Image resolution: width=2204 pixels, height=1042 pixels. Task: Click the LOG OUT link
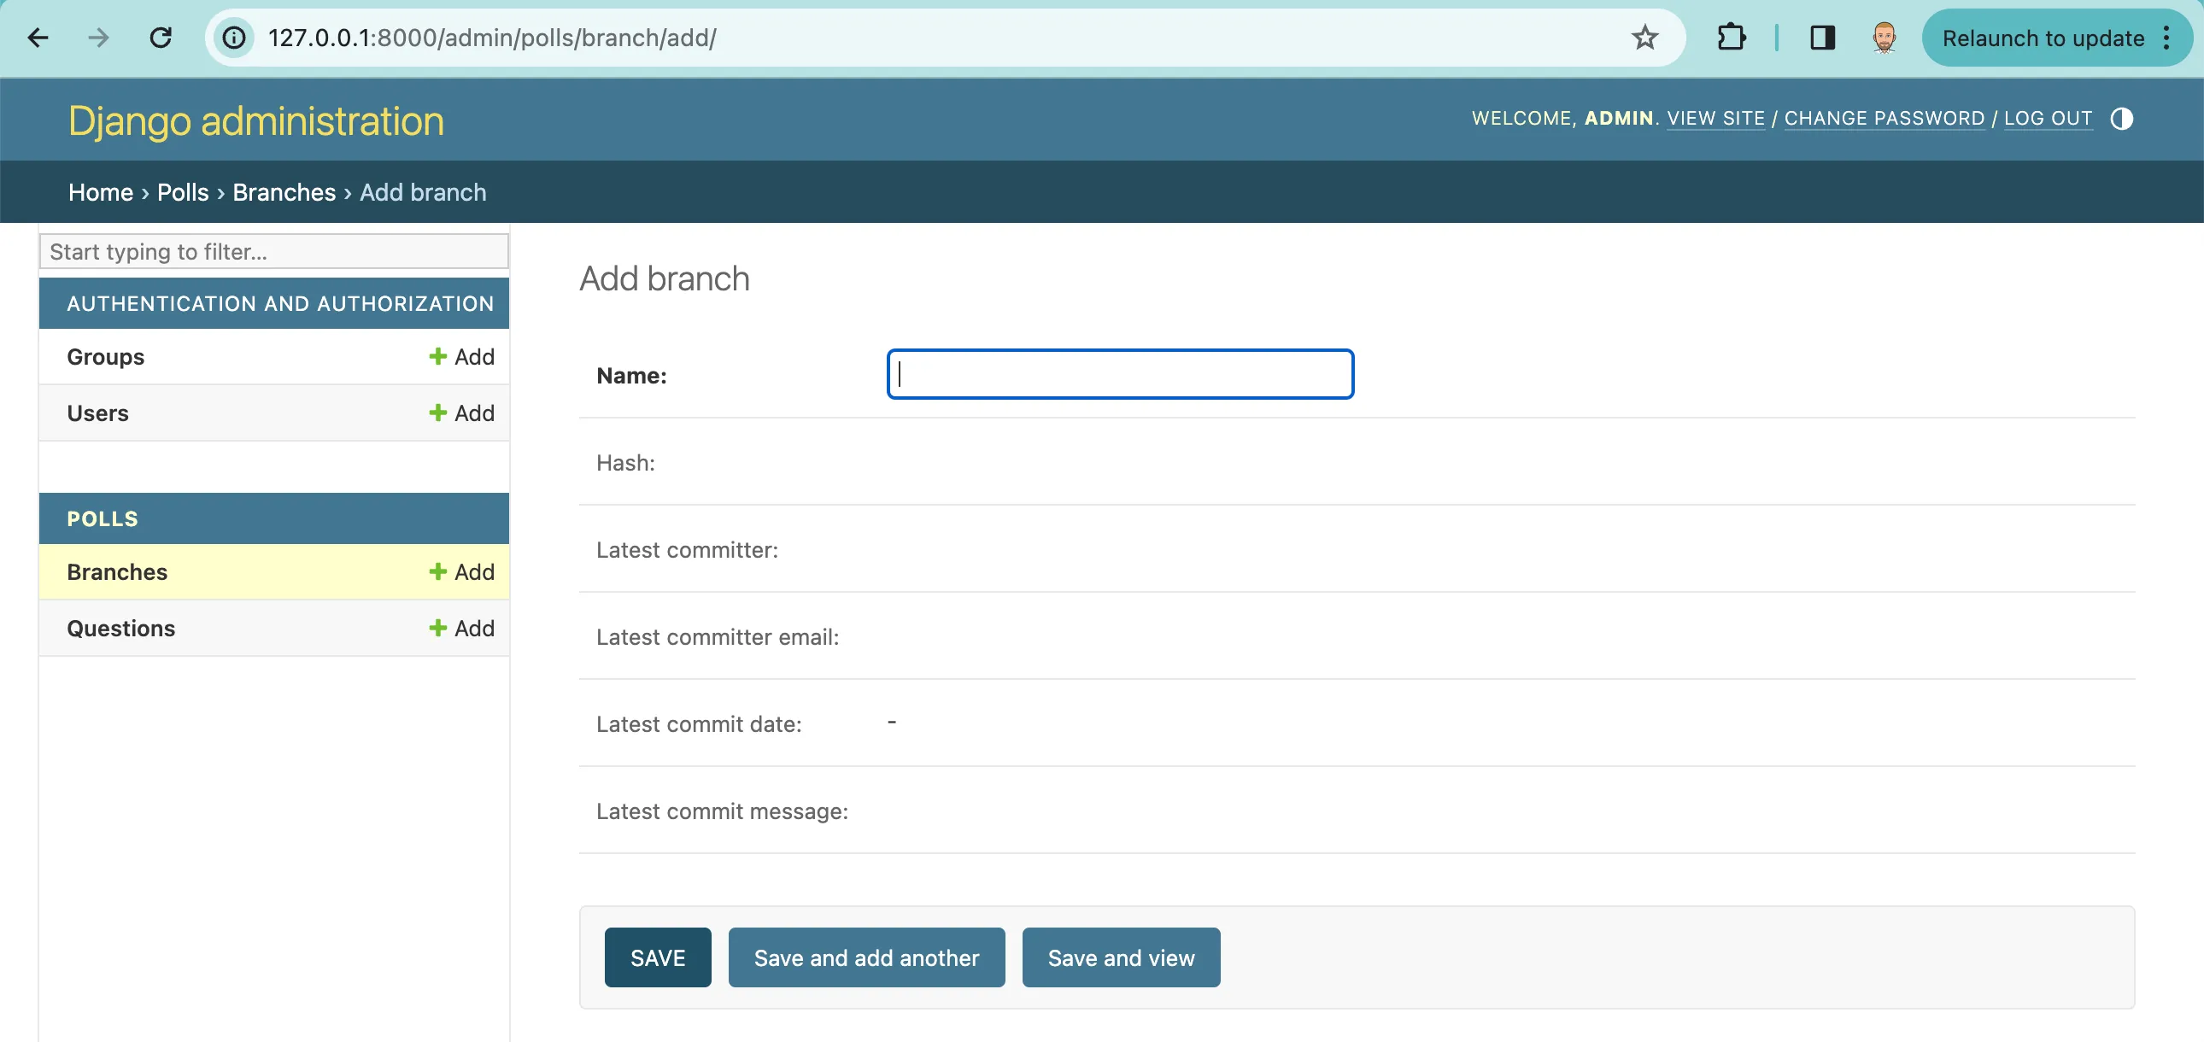pyautogui.click(x=2048, y=119)
